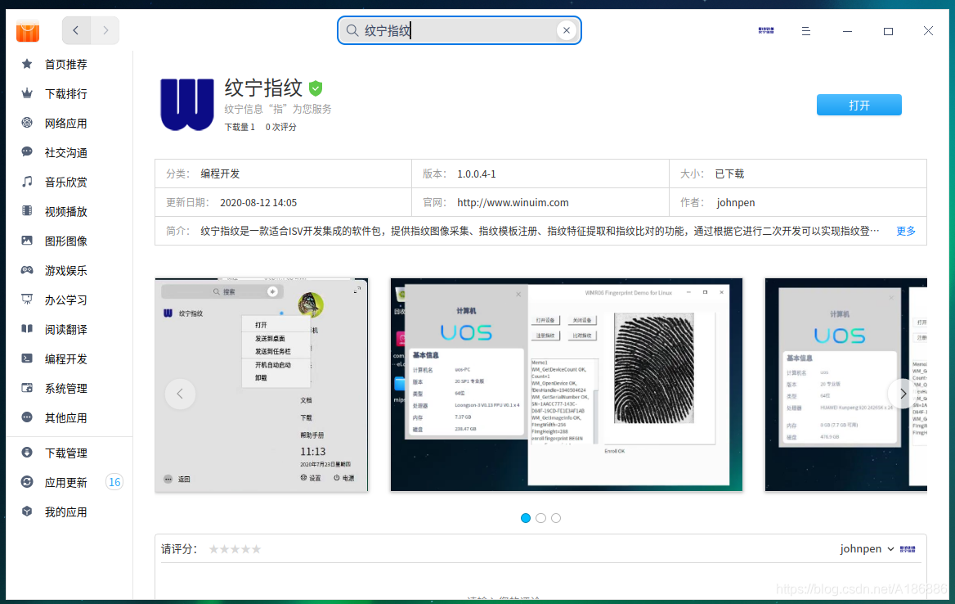The width and height of the screenshot is (955, 604).
Task: Select the first carousel page dot
Action: click(526, 518)
